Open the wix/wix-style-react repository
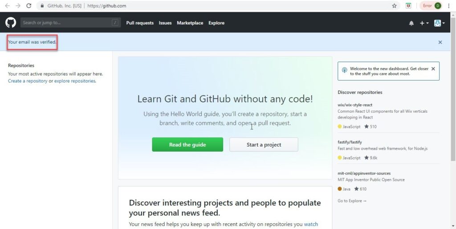The image size is (456, 229). point(355,105)
